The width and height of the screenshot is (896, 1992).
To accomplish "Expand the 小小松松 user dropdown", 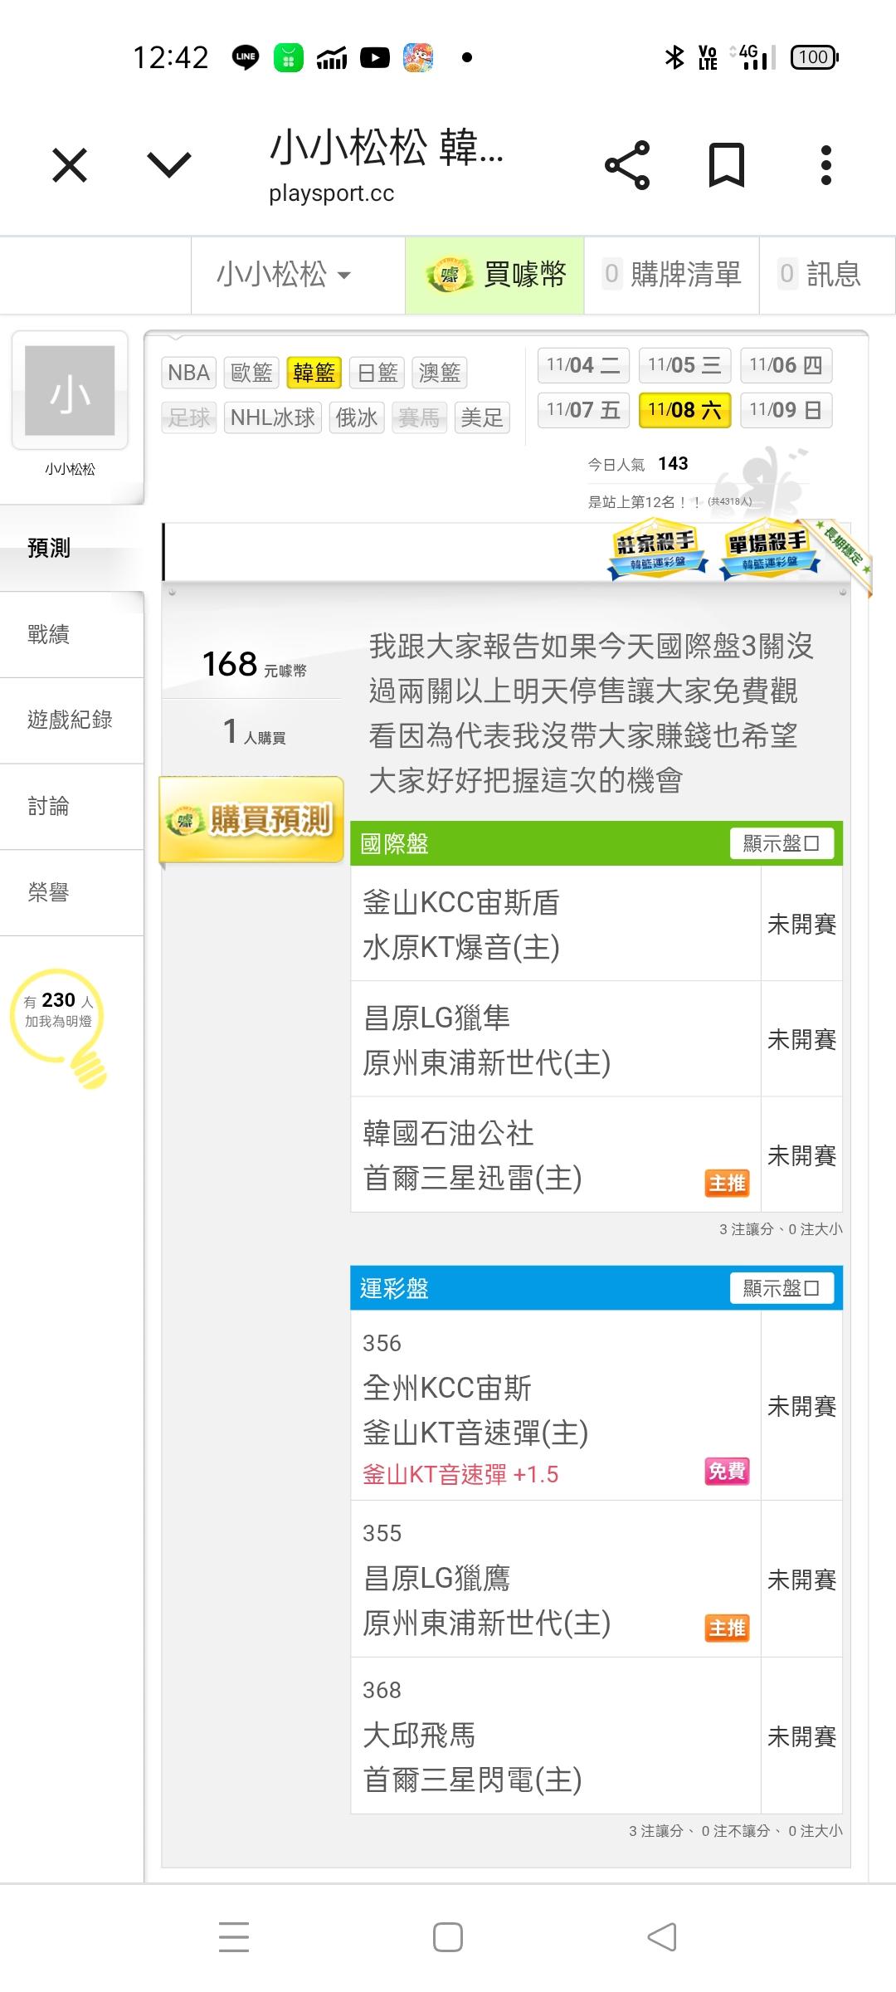I will [x=284, y=275].
